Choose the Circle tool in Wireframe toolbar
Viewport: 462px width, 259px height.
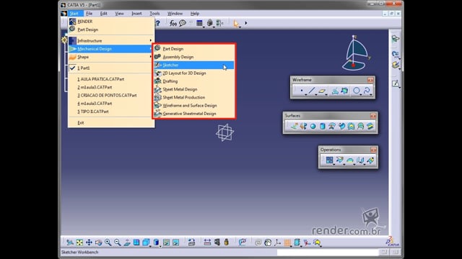pos(356,91)
